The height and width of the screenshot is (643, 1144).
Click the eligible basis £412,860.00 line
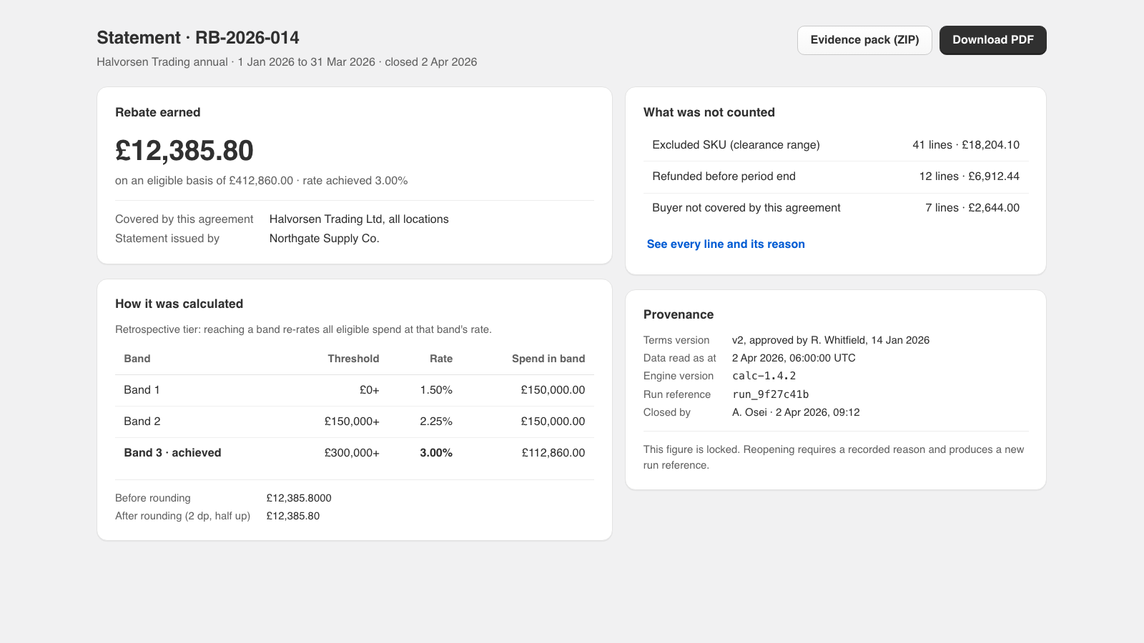[x=262, y=181]
